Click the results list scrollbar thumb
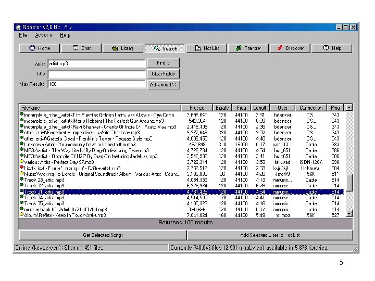The image size is (375, 281). click(x=349, y=183)
